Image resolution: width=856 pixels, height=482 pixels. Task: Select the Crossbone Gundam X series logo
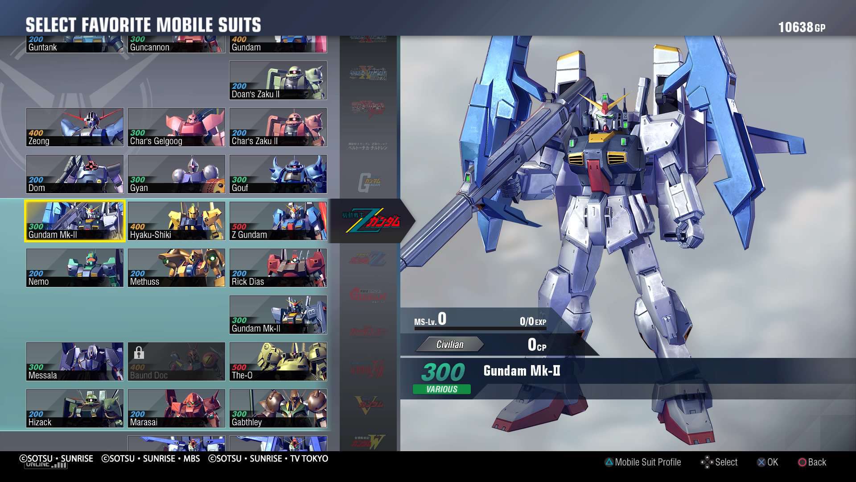coord(368,73)
